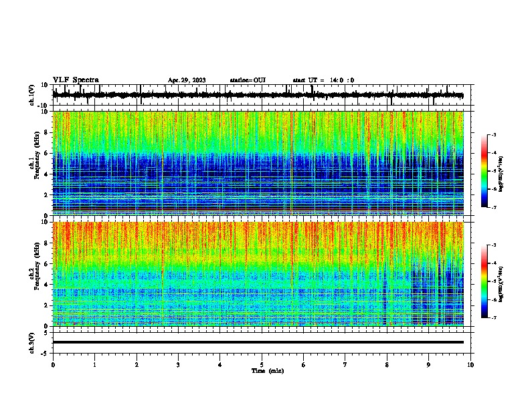530x409 pixels.
Task: Select the ch.1 spectrogram color bar
Action: click(484, 171)
